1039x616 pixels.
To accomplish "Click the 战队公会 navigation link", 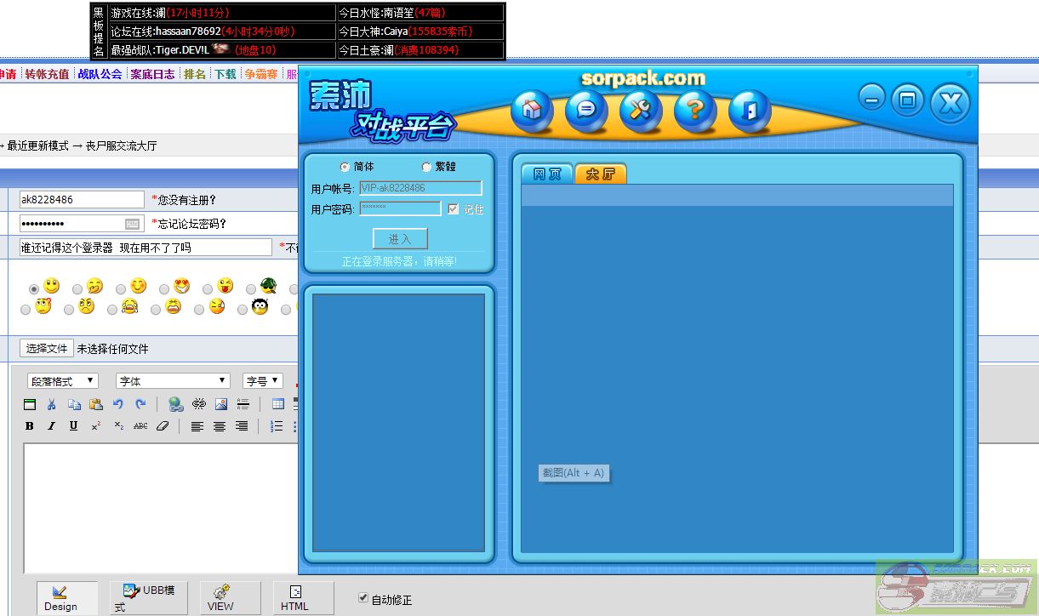I will [x=100, y=74].
